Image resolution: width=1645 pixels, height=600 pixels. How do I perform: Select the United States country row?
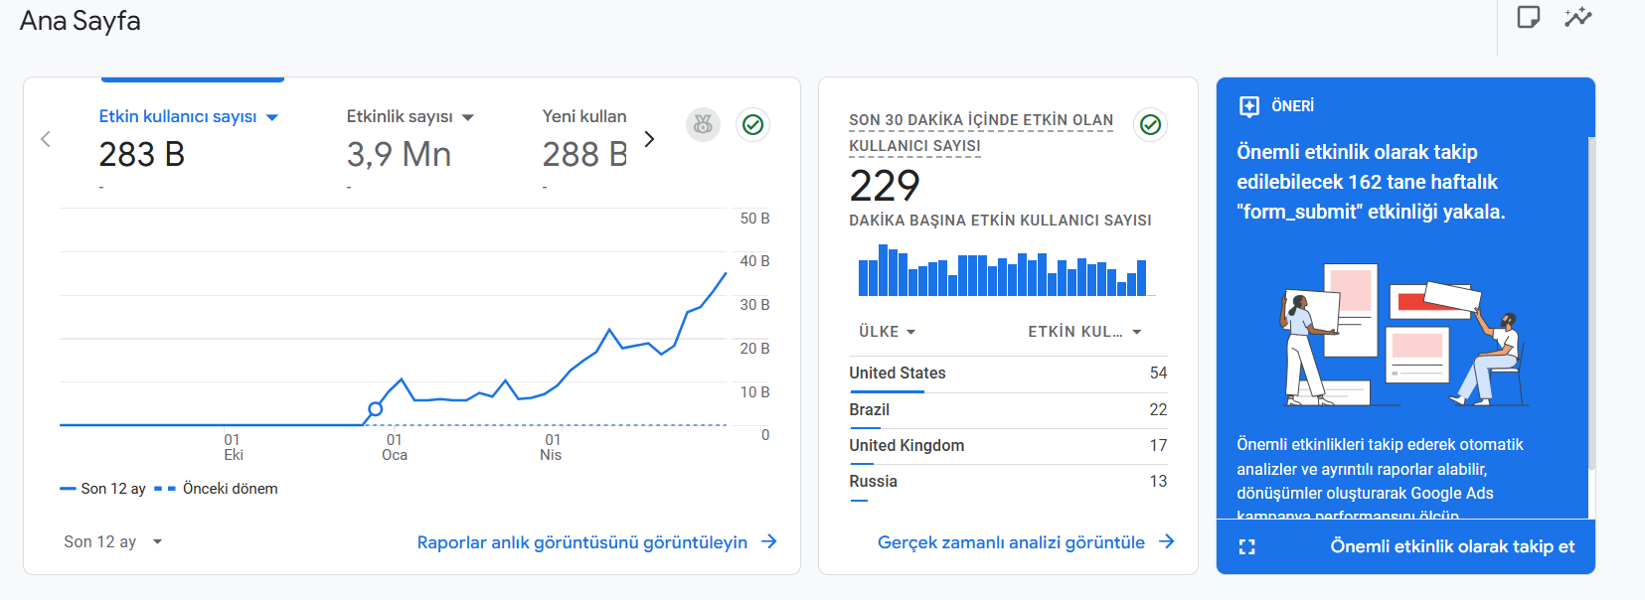(x=1008, y=374)
